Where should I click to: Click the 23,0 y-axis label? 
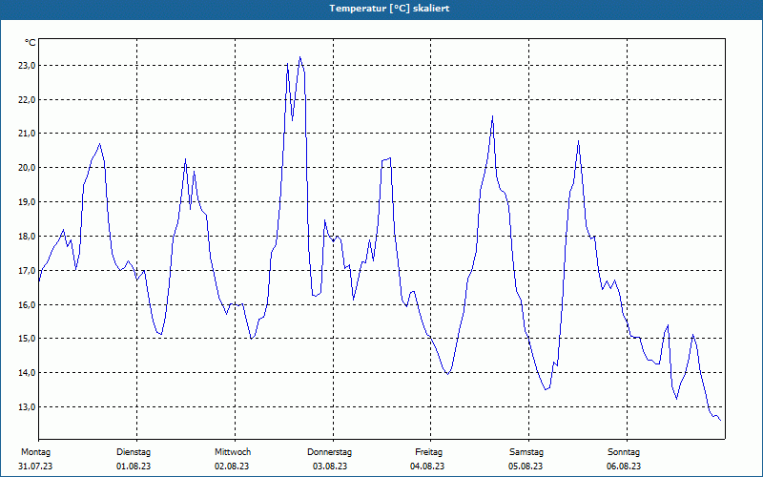coord(27,66)
